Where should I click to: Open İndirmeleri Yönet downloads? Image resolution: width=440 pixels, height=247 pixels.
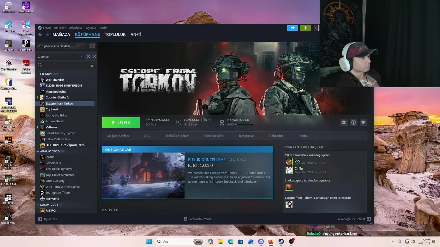coord(197,219)
